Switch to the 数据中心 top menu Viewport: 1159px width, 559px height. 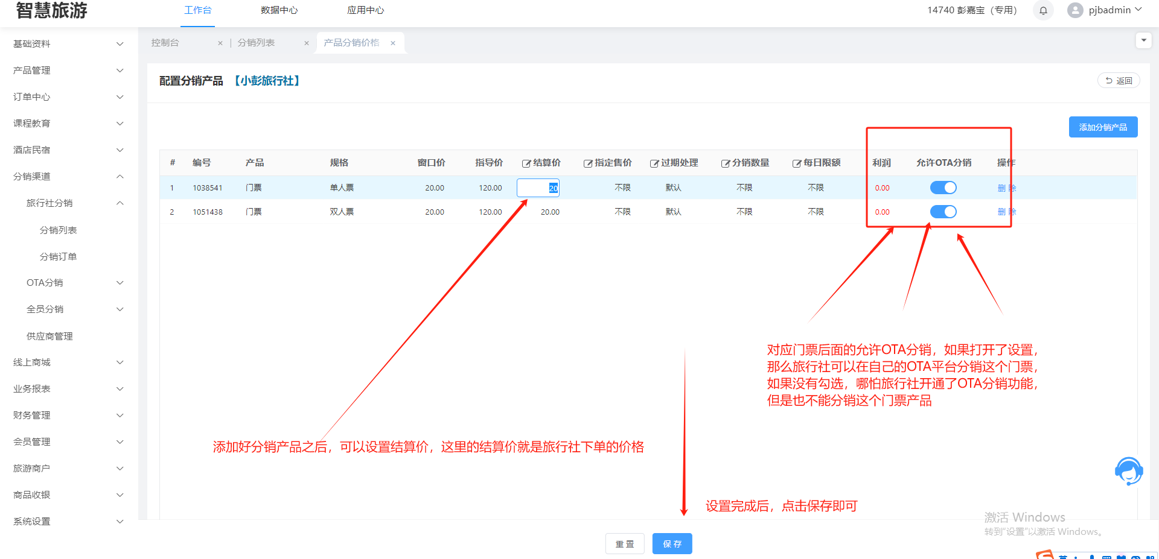pyautogui.click(x=279, y=10)
